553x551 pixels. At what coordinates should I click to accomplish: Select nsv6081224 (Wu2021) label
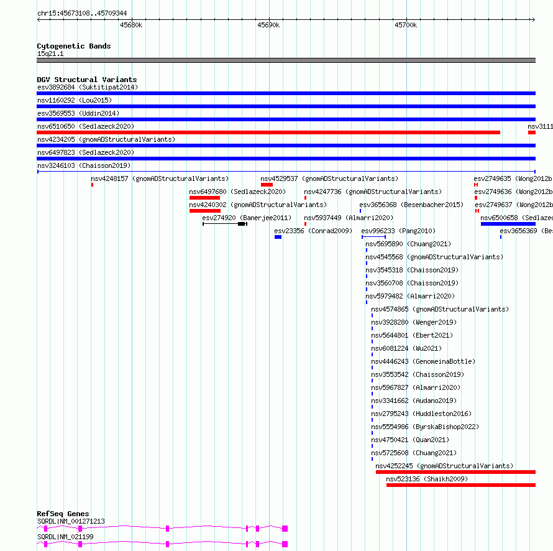(x=406, y=348)
